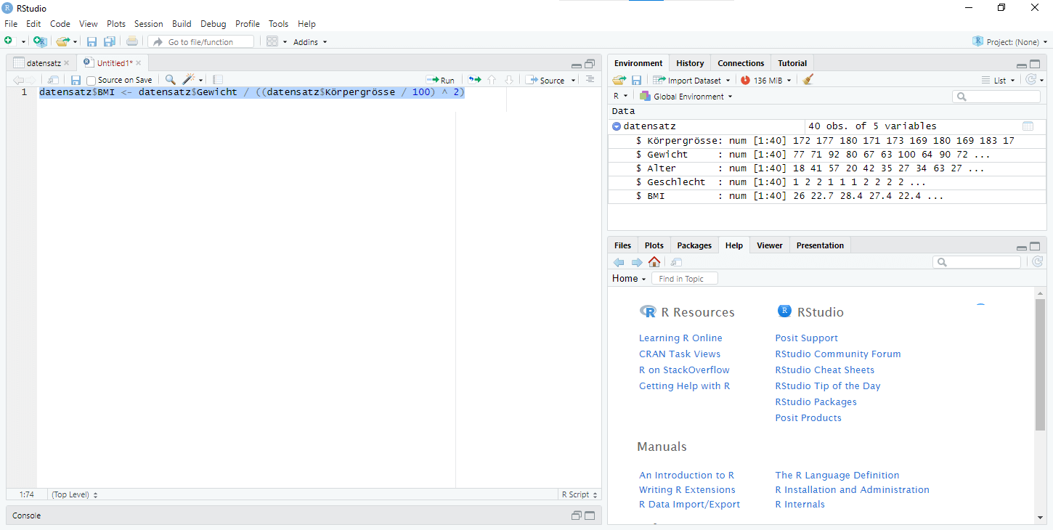Screen dimensions: 1053x530
Task: Click the New File icon in main toolbar
Action: pos(9,41)
